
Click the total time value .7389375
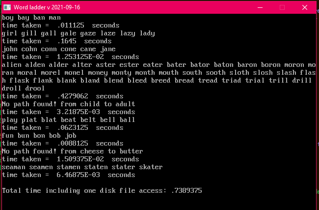point(186,191)
